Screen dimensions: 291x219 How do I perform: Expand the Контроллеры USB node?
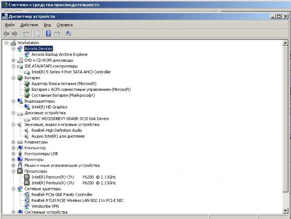pyautogui.click(x=13, y=154)
